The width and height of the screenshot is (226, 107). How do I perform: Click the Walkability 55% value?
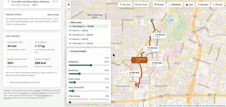pos(107,62)
